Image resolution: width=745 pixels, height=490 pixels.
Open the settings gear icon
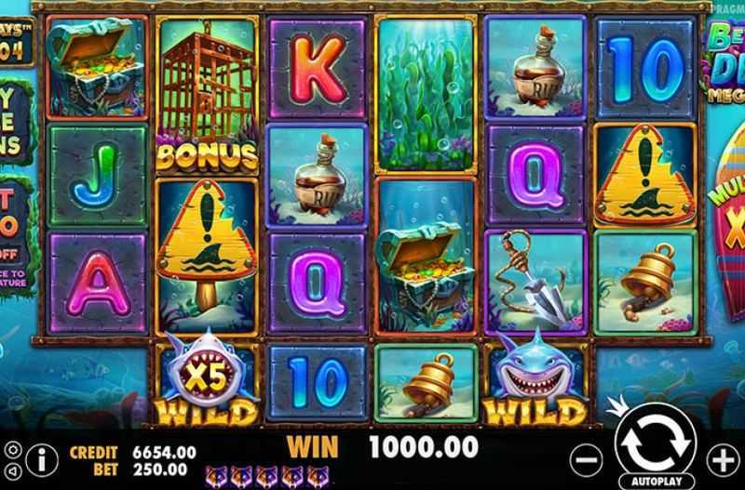(13, 450)
